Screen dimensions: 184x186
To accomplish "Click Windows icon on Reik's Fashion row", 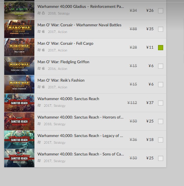I will (x=39, y=87).
